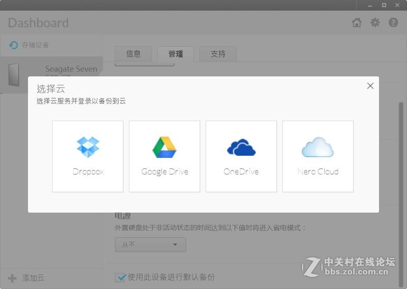This screenshot has height=289, width=407.
Task: Click the 选择云 dialog title
Action: [50, 89]
